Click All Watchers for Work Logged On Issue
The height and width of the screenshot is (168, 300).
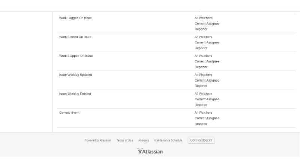203,18
